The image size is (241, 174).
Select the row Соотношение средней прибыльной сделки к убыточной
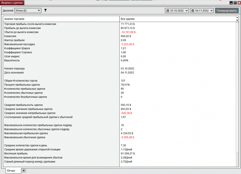point(38,117)
